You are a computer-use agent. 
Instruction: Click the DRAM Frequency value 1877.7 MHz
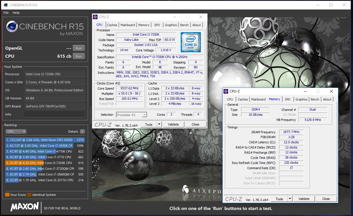(291, 132)
